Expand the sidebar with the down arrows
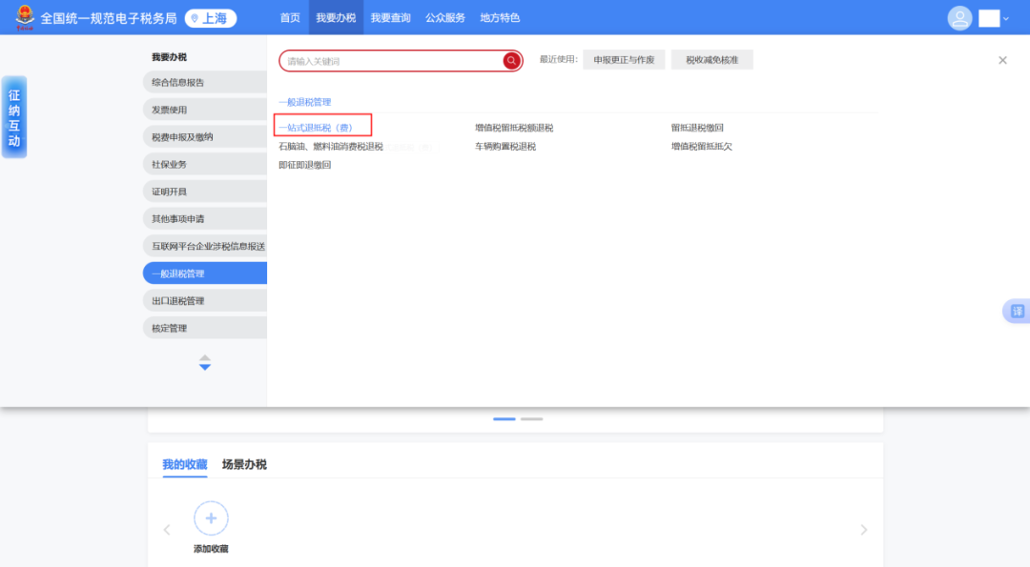 tap(204, 363)
